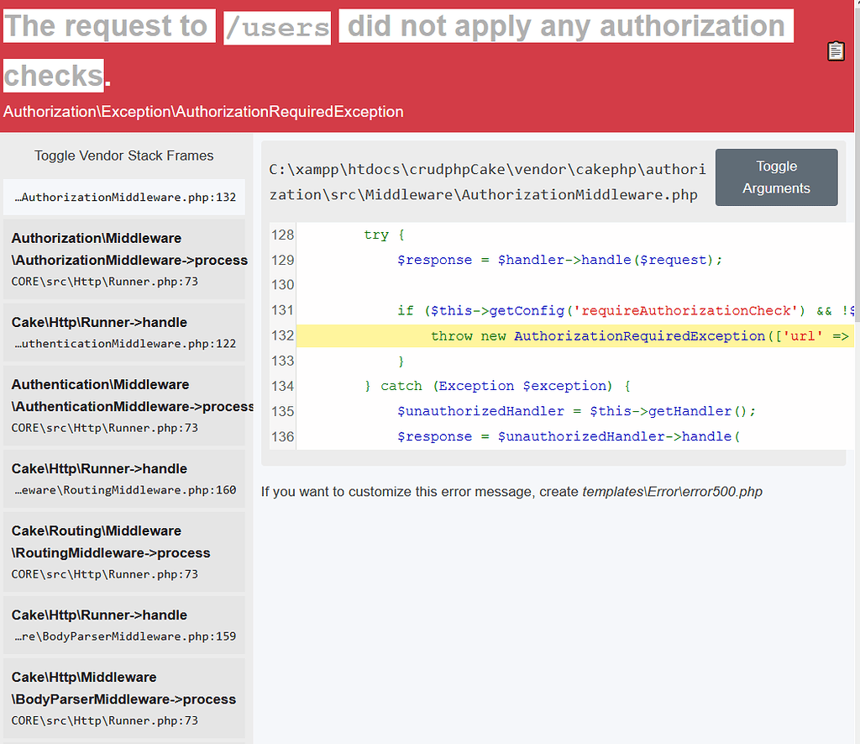Select the $unauthorizedHandler variable on line 135
Screen dimensions: 860x744
click(480, 411)
